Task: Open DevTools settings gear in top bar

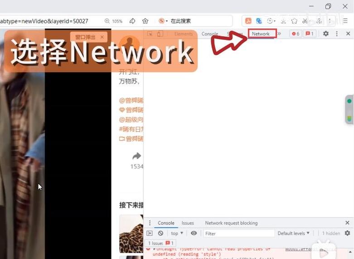Action: pos(325,34)
